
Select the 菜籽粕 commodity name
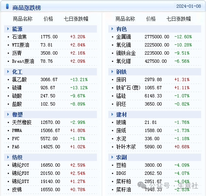pos(123,181)
